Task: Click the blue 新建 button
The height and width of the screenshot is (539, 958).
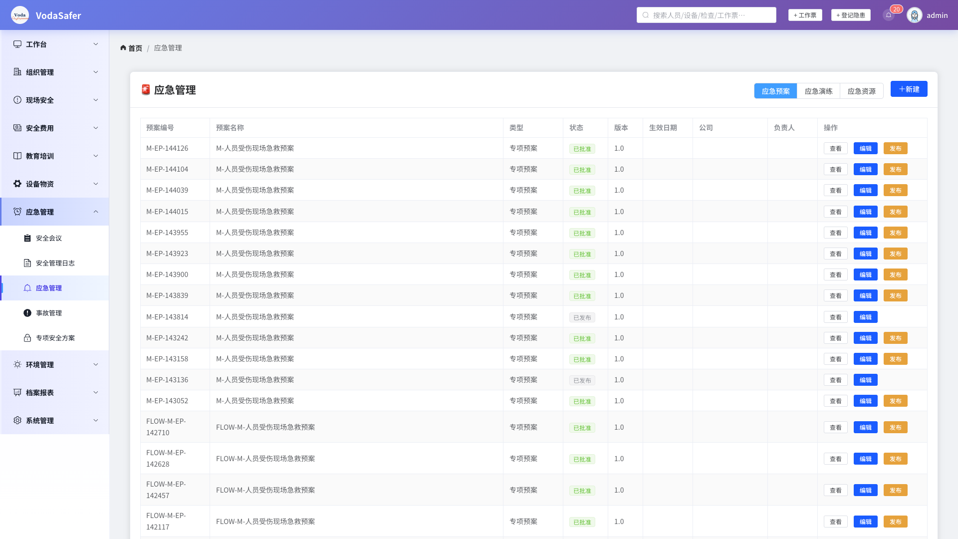Action: pyautogui.click(x=909, y=89)
